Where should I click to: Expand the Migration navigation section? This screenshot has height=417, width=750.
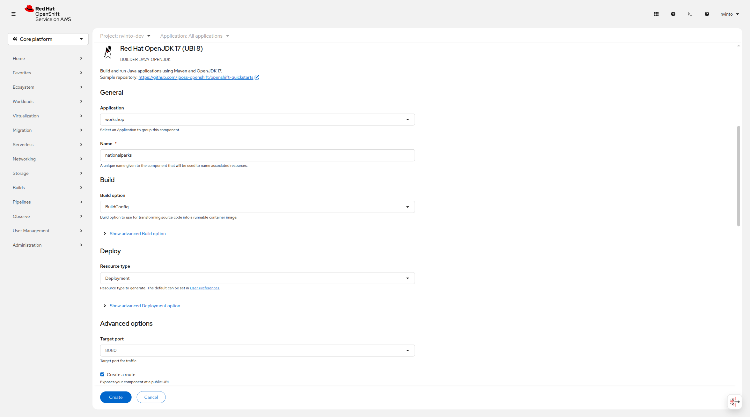[48, 130]
